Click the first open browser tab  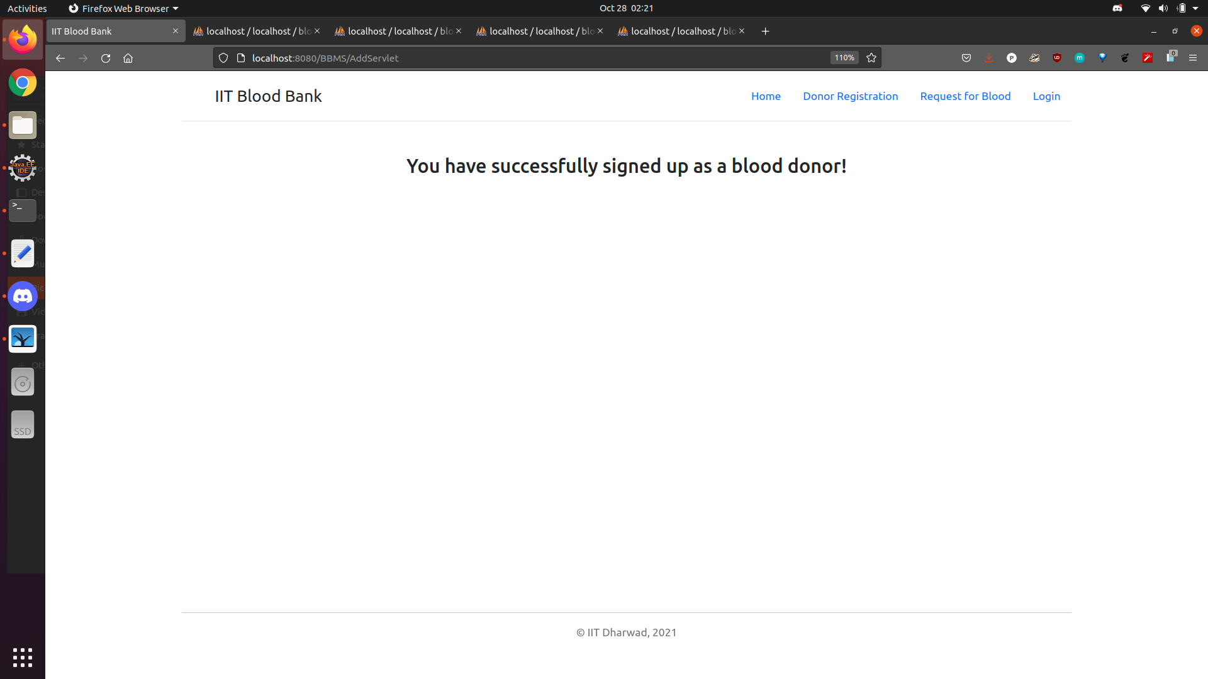116,31
